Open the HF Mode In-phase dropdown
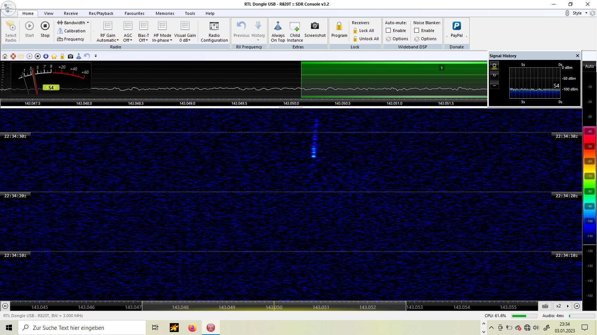The width and height of the screenshot is (597, 335). tap(162, 31)
